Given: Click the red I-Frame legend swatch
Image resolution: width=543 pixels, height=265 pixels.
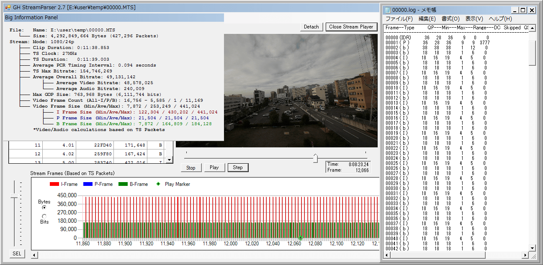Looking at the screenshot, I should pos(54,184).
